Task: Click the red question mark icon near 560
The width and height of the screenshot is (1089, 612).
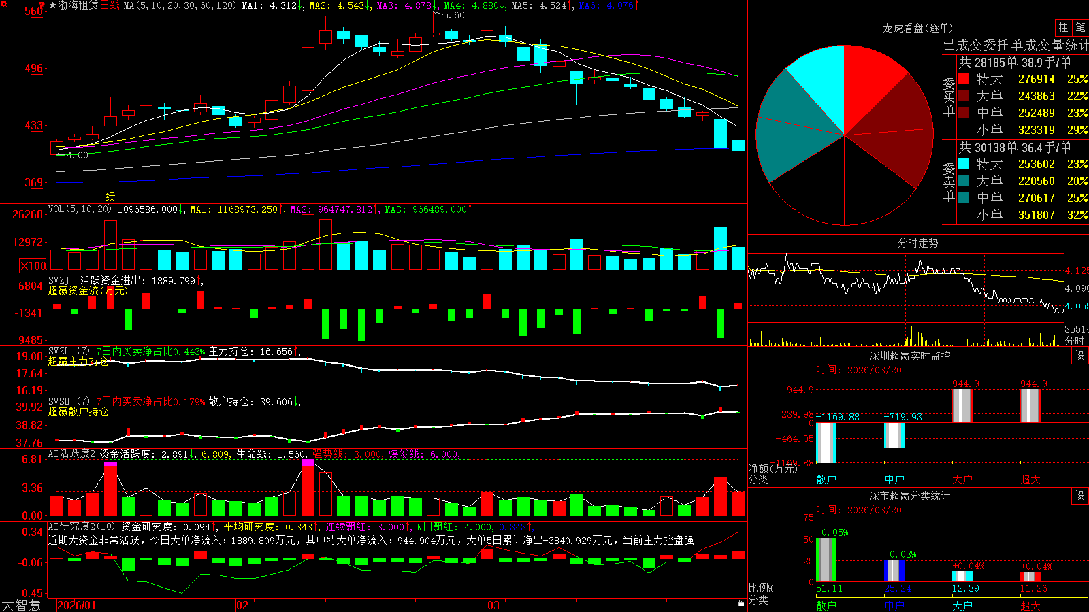Action: 42,5
